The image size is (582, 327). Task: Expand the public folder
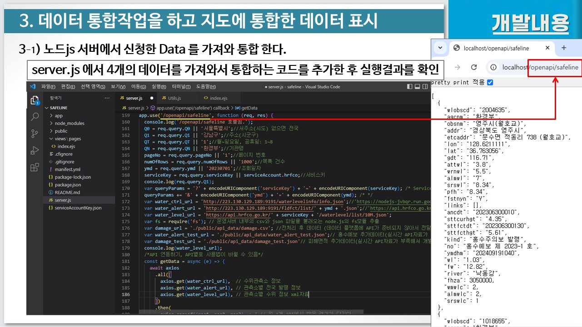pyautogui.click(x=61, y=131)
